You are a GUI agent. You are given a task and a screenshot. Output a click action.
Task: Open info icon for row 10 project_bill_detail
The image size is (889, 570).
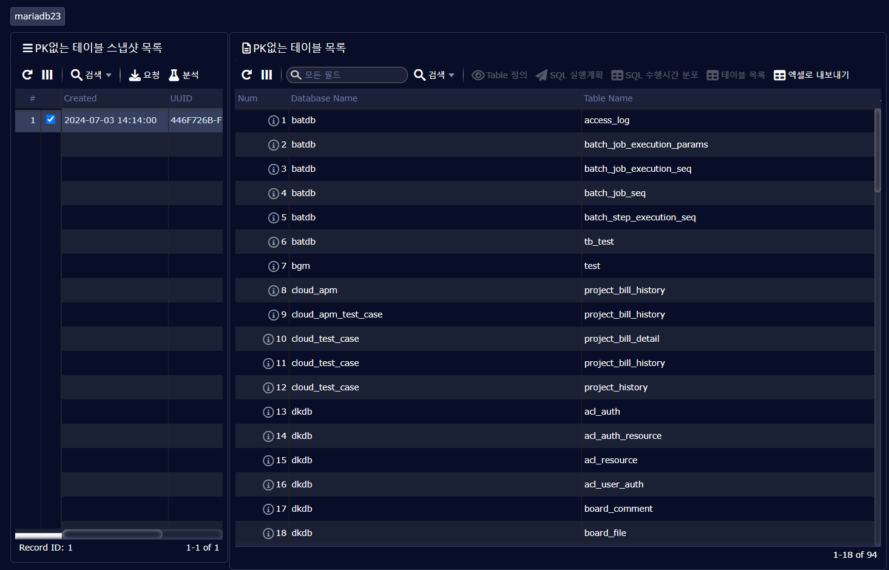[x=268, y=339]
